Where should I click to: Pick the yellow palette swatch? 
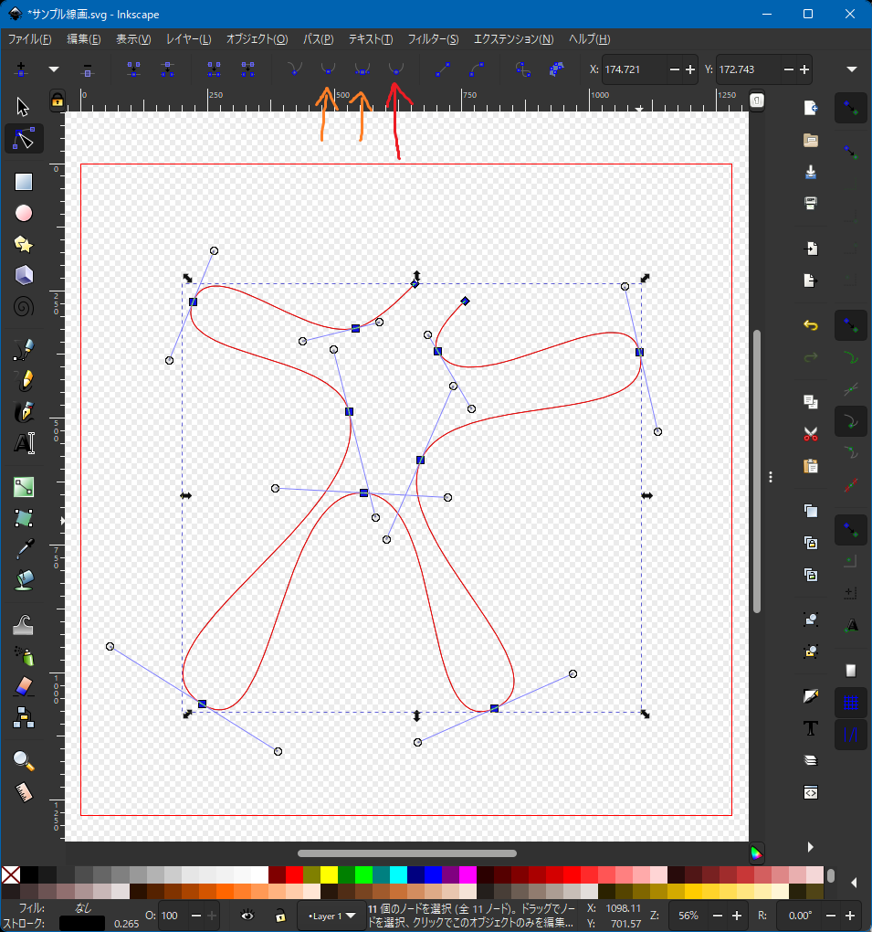[329, 875]
